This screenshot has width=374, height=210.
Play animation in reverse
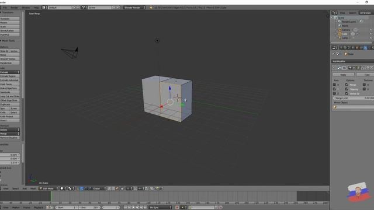(133, 208)
